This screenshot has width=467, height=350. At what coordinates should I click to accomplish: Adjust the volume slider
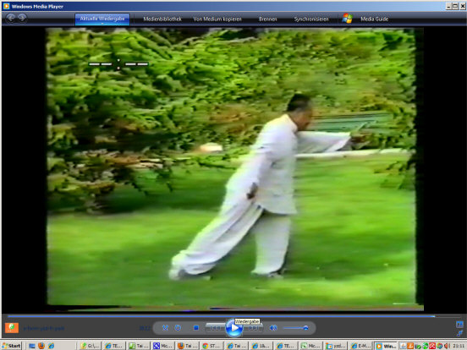tap(296, 328)
